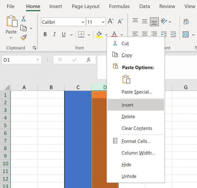This screenshot has height=188, width=197.
Task: Open the Calibri font name dropdown
Action: pos(83,22)
